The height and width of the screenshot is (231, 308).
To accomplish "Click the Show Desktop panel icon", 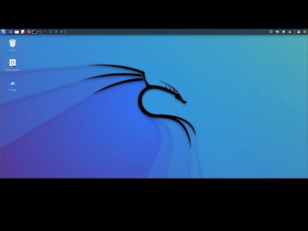I will click(x=11, y=32).
